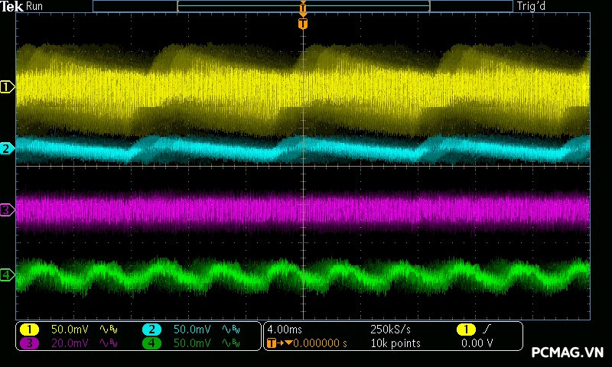Select the cyan channel 2 badge in readout

coord(151,330)
